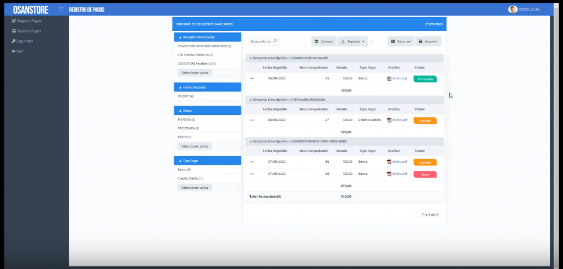Click the 270,00 subtotal
This screenshot has height=269, width=563.
pos(346,186)
